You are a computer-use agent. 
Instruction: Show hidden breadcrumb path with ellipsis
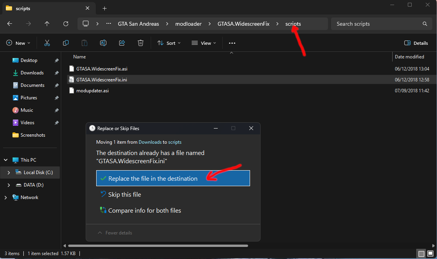[x=109, y=24]
